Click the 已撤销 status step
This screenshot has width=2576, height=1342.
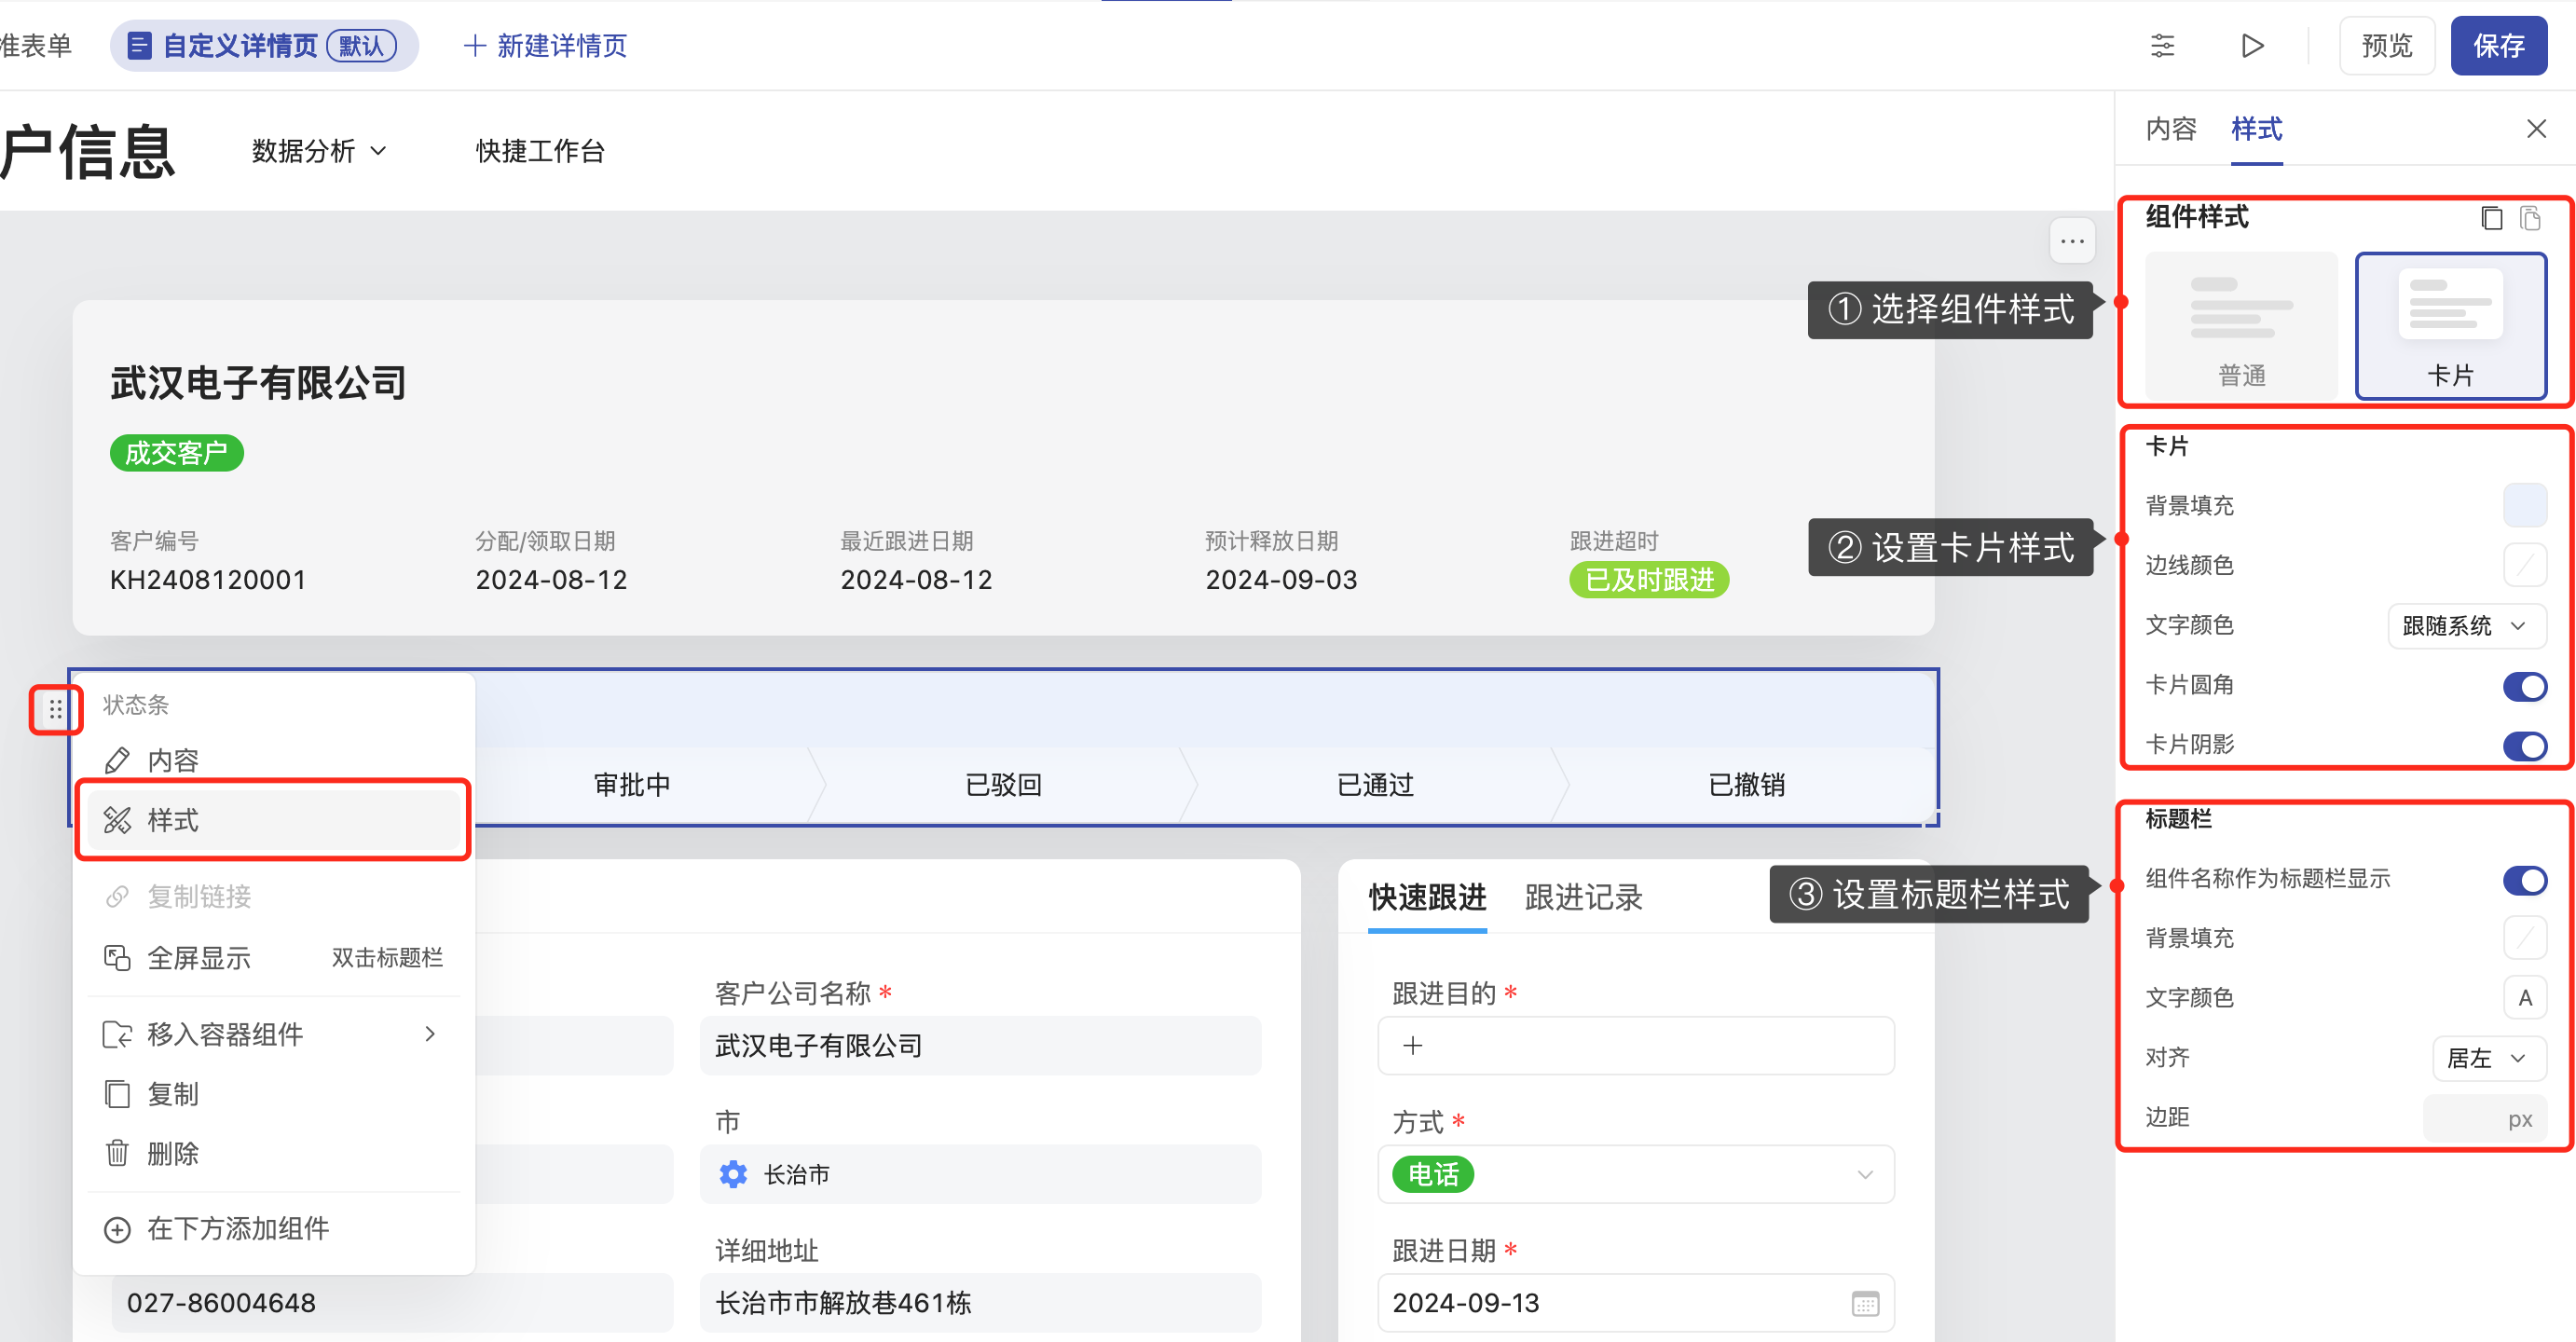point(1746,785)
